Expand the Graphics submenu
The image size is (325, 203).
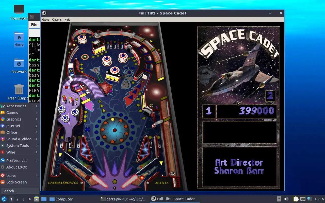(20, 119)
